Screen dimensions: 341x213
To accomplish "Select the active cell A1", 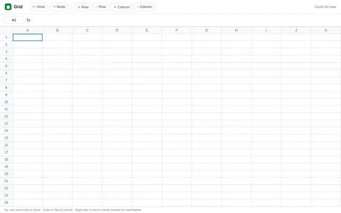I will pos(28,37).
